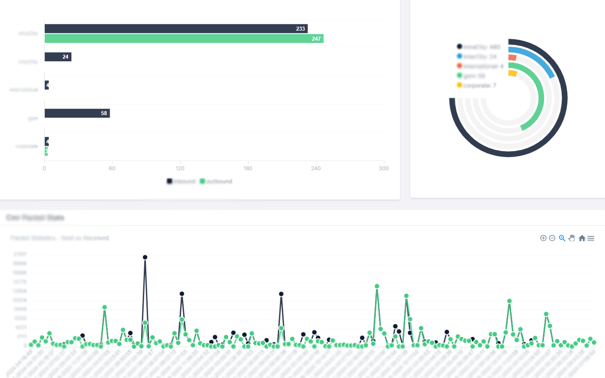The width and height of the screenshot is (605, 378).
Task: Select the magnifier selection-zoom tool
Action: click(x=562, y=238)
